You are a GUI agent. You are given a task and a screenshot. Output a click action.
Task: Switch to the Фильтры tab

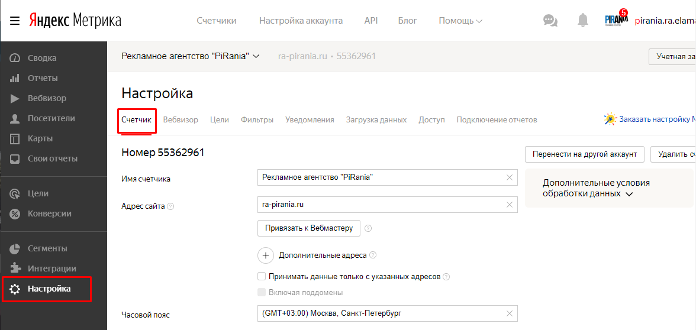[x=257, y=119]
